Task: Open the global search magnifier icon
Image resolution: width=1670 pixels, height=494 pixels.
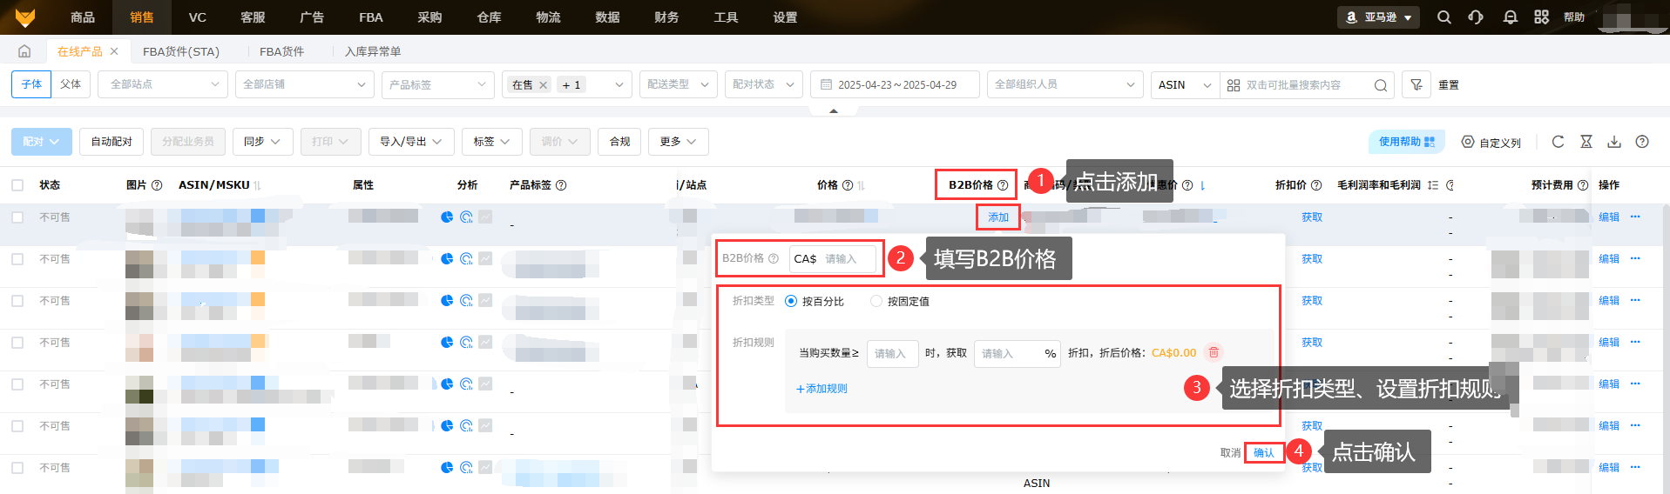Action: click(1444, 17)
